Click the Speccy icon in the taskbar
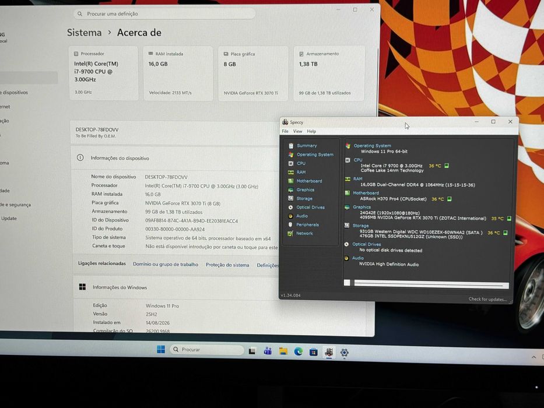544x408 pixels. pos(329,353)
